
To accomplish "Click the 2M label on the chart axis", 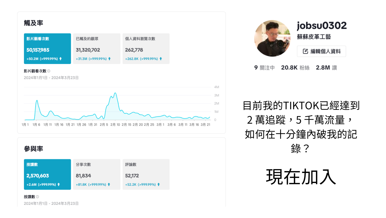I will click(217, 103).
